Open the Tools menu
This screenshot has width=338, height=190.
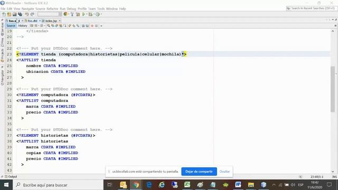[x=101, y=8]
